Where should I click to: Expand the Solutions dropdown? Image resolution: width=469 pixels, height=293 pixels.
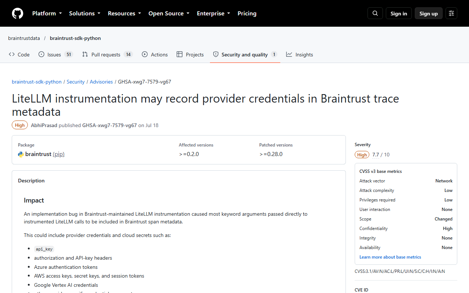[85, 13]
